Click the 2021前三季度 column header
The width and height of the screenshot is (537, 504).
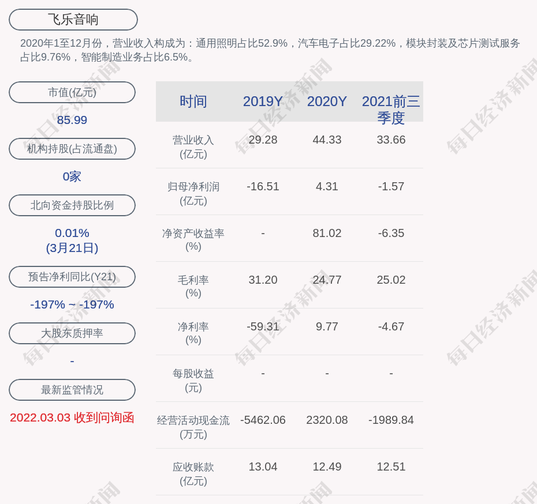coord(391,109)
